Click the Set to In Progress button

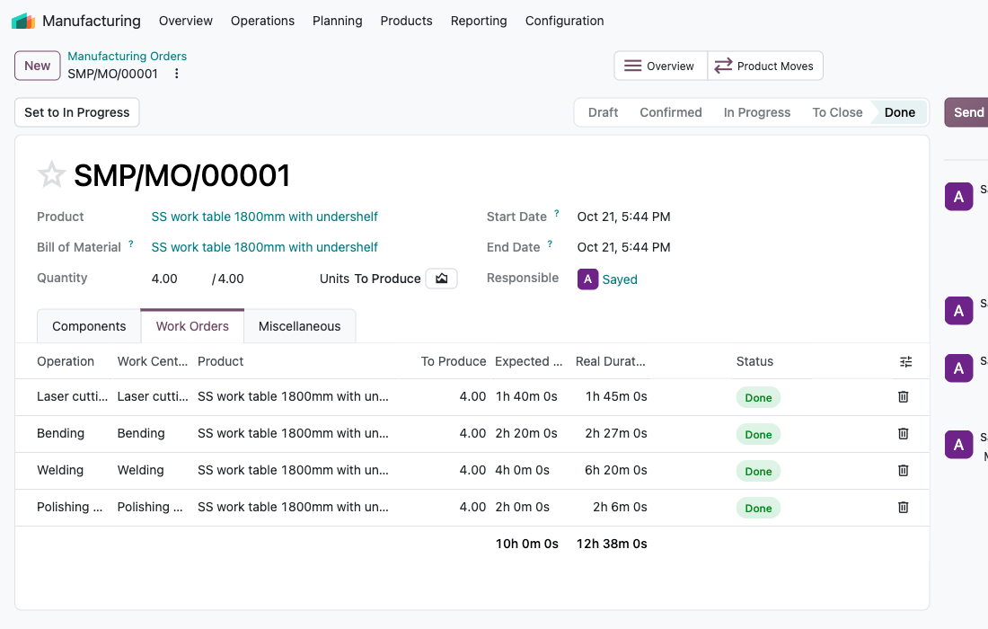coord(77,113)
